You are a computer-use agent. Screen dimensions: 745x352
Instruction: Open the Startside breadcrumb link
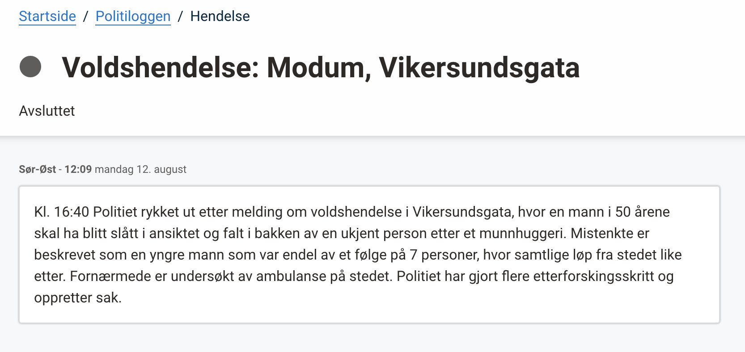tap(47, 17)
